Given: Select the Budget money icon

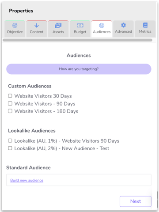Looking at the screenshot, I should [80, 26].
